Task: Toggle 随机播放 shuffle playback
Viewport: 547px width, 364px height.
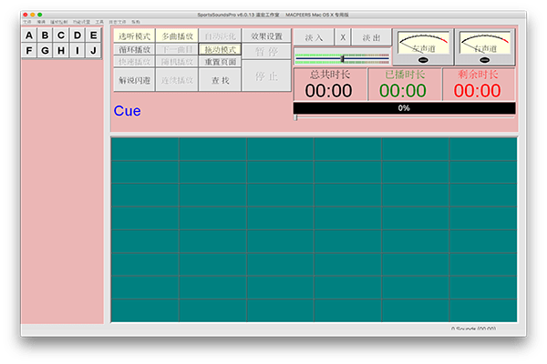Action: [177, 62]
